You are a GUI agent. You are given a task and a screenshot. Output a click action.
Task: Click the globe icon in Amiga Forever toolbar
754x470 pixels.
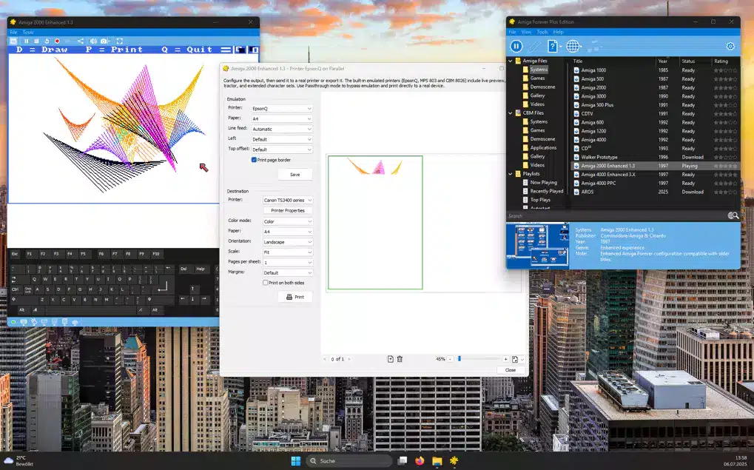tap(573, 46)
